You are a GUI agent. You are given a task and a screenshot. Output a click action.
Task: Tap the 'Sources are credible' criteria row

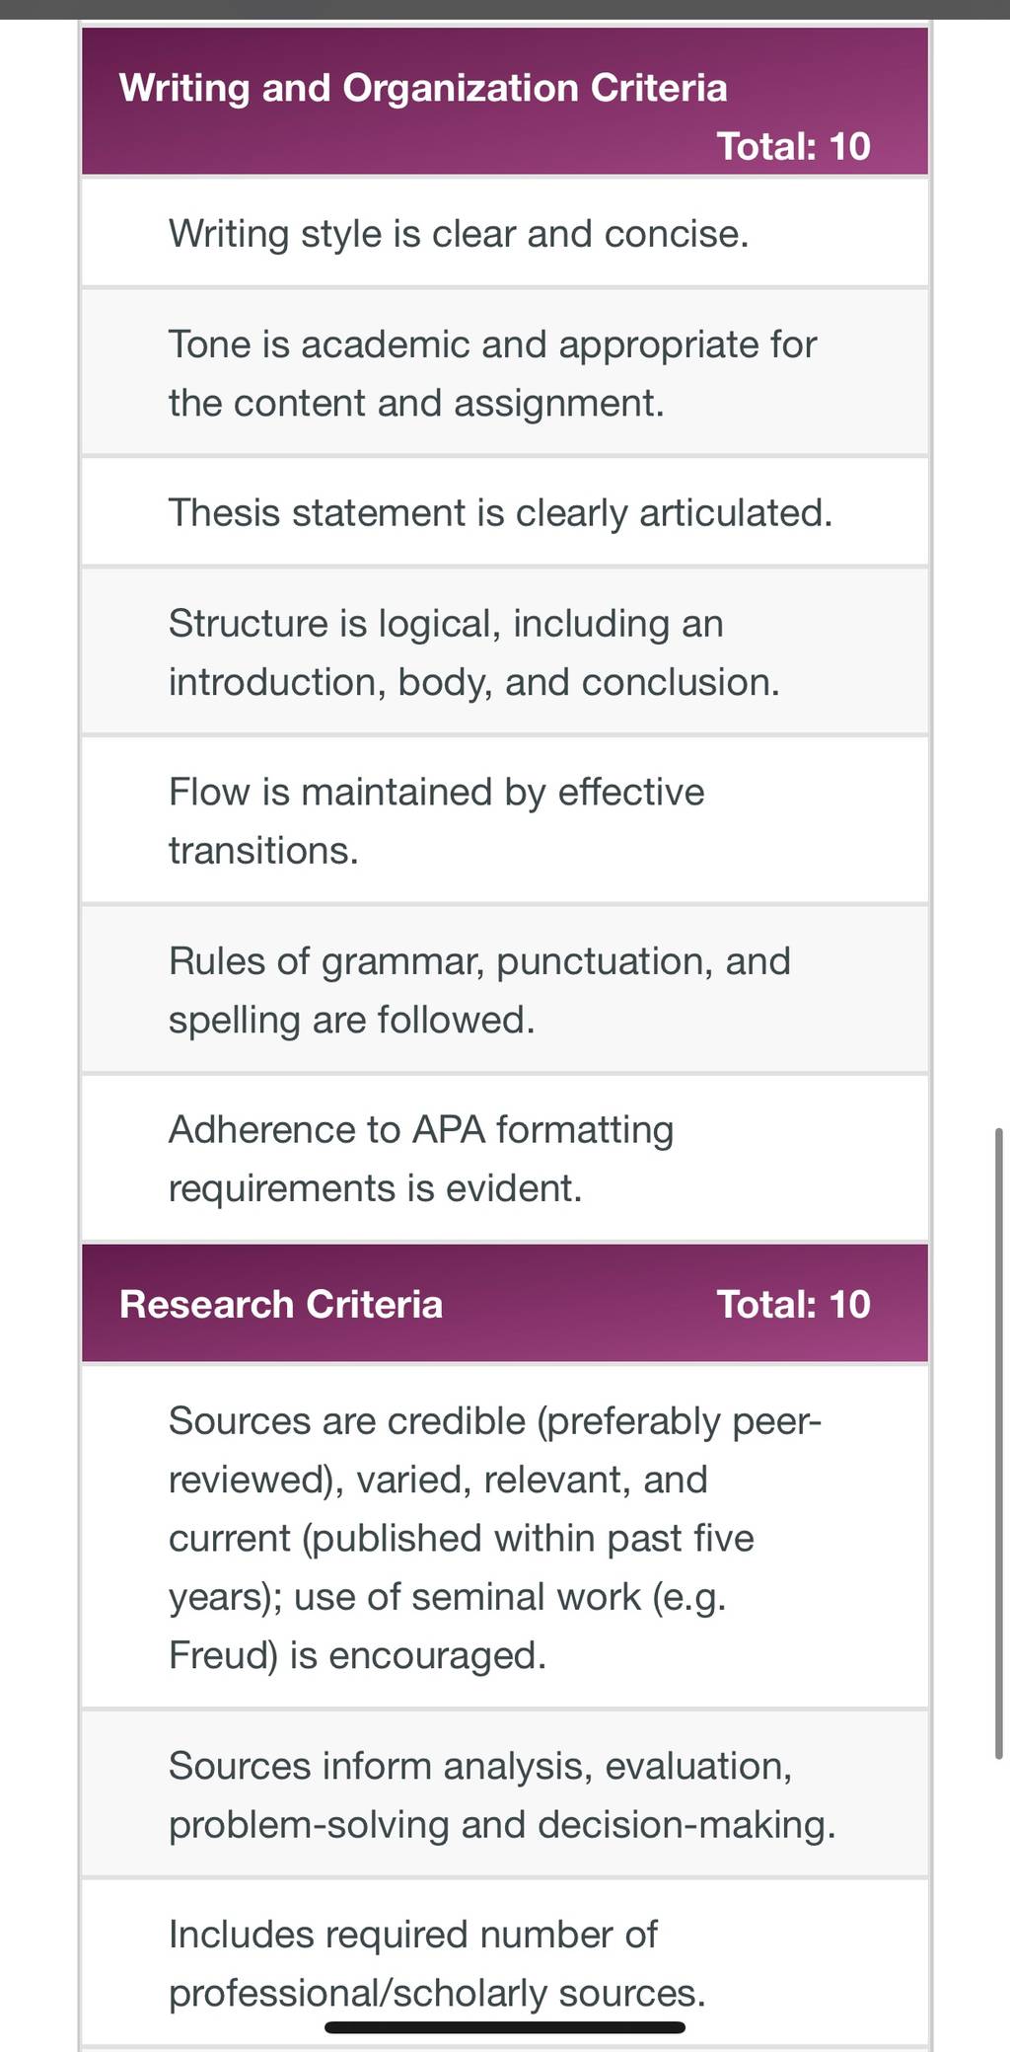[x=505, y=1537]
